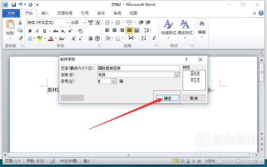The height and width of the screenshot is (167, 267).
Task: Toggle Center alignment
Action: point(115,30)
